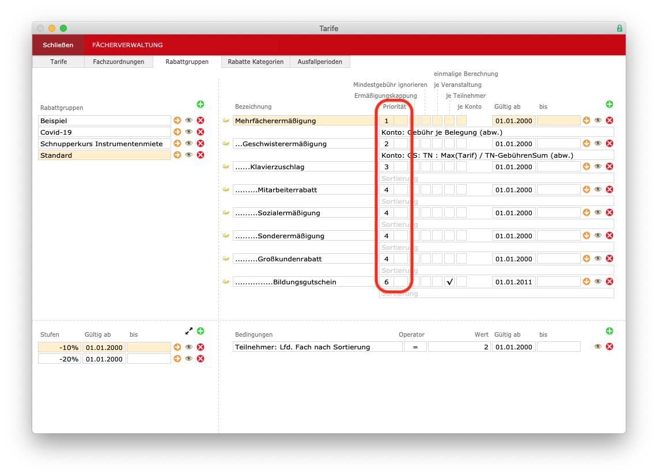The image size is (658, 476).
Task: Expand the Stufen list with diagonal arrows icon
Action: click(x=189, y=331)
